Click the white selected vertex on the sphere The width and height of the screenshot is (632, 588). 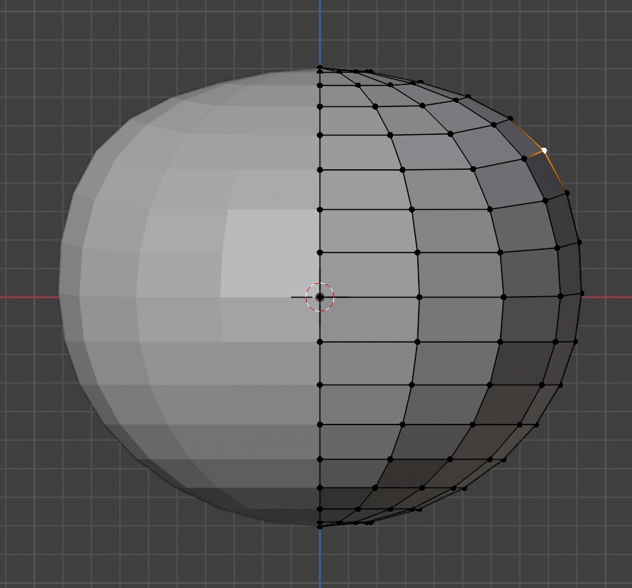coord(544,151)
